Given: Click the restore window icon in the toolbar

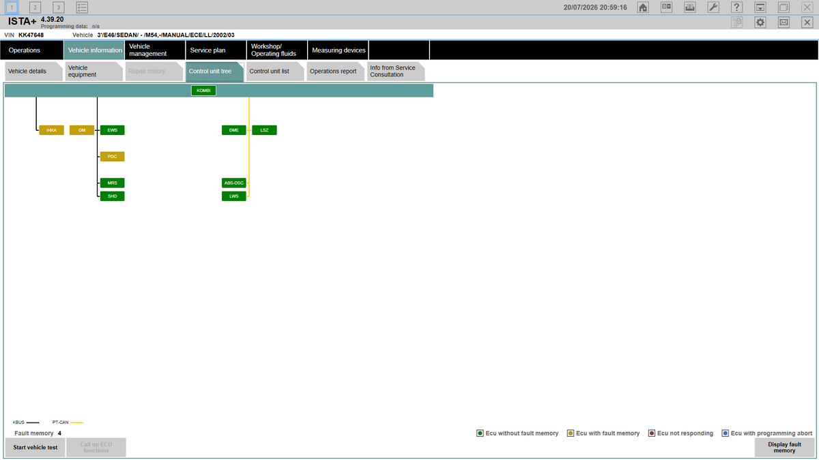Looking at the screenshot, I should (x=784, y=7).
